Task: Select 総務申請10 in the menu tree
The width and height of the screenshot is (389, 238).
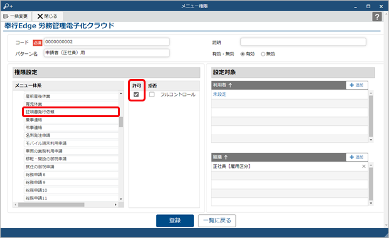Action: [71, 190]
